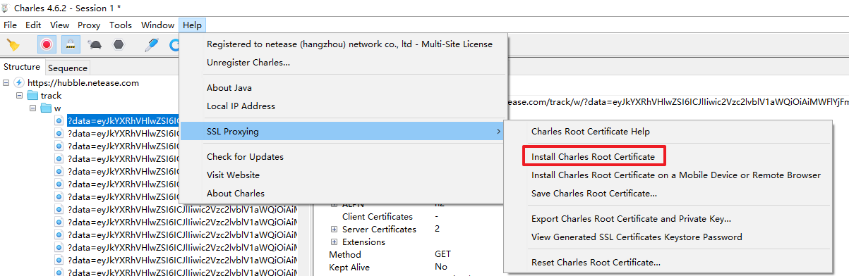Open the Tools menu
This screenshot has height=276, width=849.
[121, 25]
